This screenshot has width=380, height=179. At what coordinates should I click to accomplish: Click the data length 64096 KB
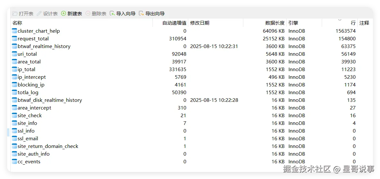click(274, 31)
